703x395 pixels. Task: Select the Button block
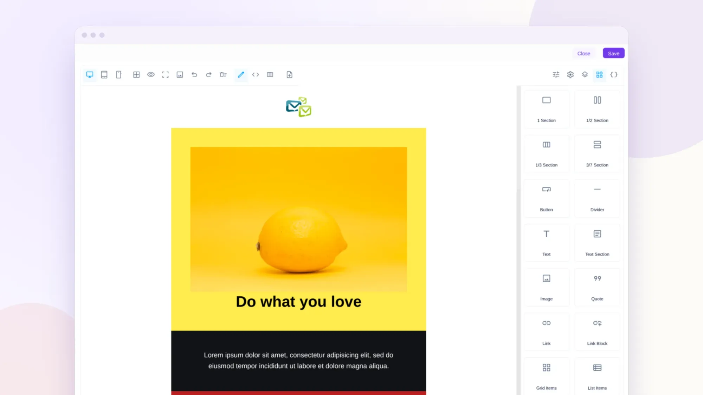coord(546,198)
